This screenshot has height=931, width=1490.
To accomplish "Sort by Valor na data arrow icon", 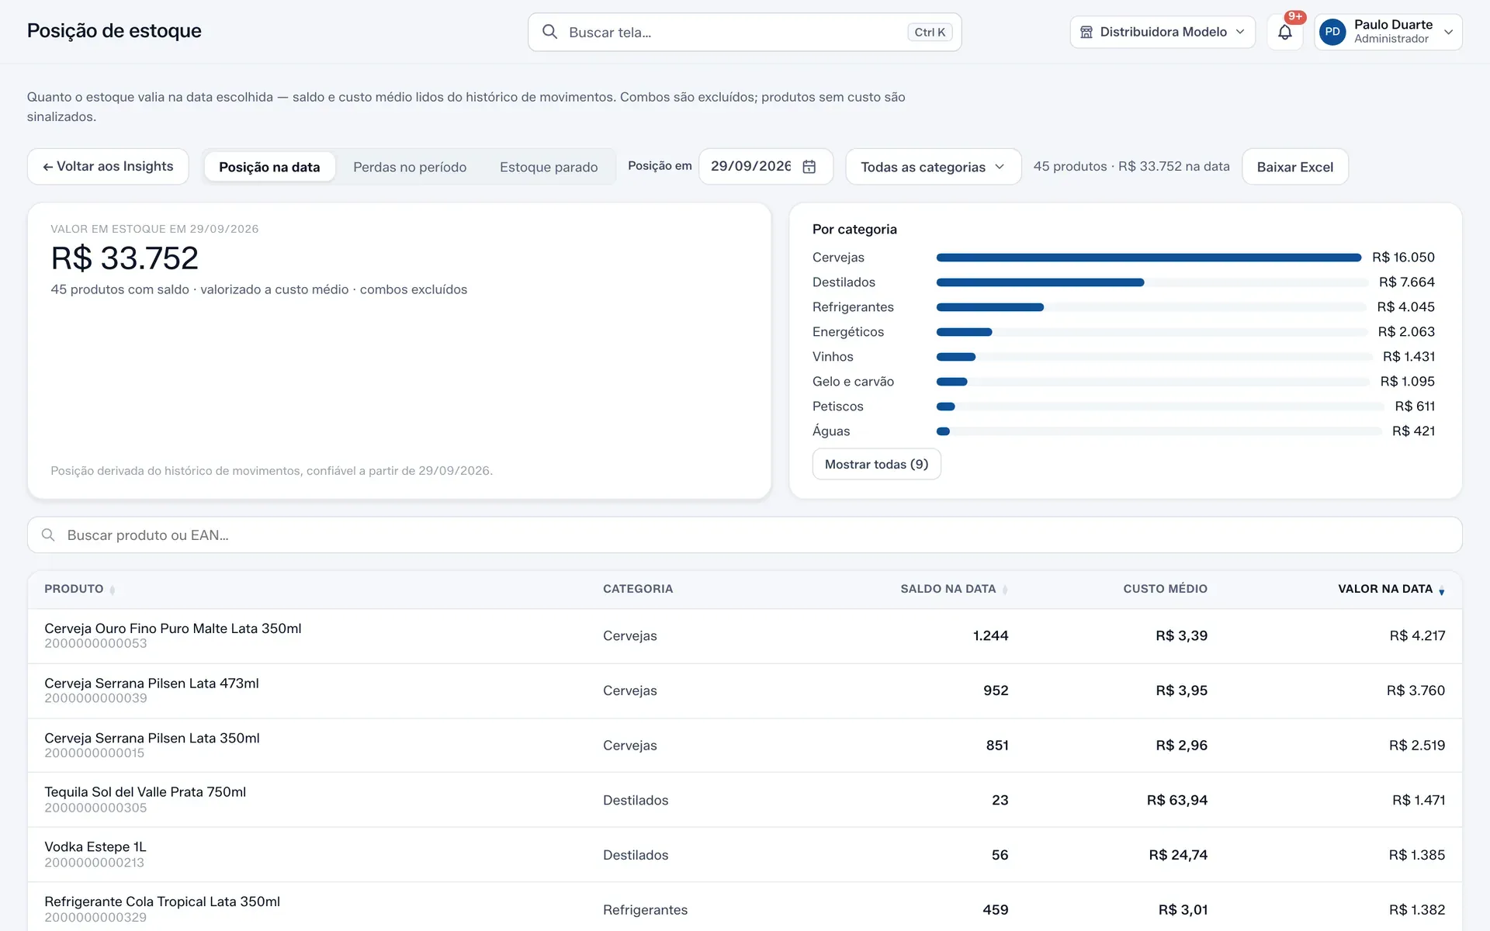I will [x=1441, y=590].
